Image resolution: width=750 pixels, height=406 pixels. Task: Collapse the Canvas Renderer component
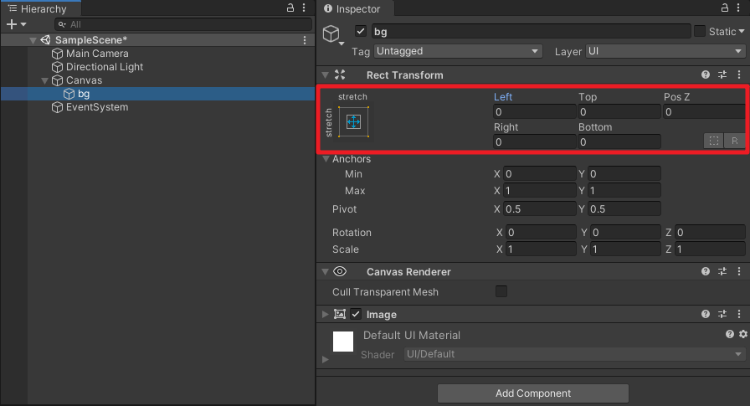[326, 271]
